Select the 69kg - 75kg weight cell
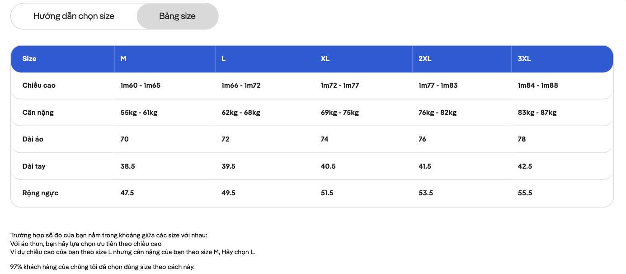This screenshot has height=274, width=626. [x=340, y=112]
